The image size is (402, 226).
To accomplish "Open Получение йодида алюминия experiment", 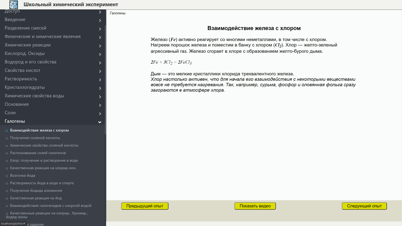I will pos(36,191).
